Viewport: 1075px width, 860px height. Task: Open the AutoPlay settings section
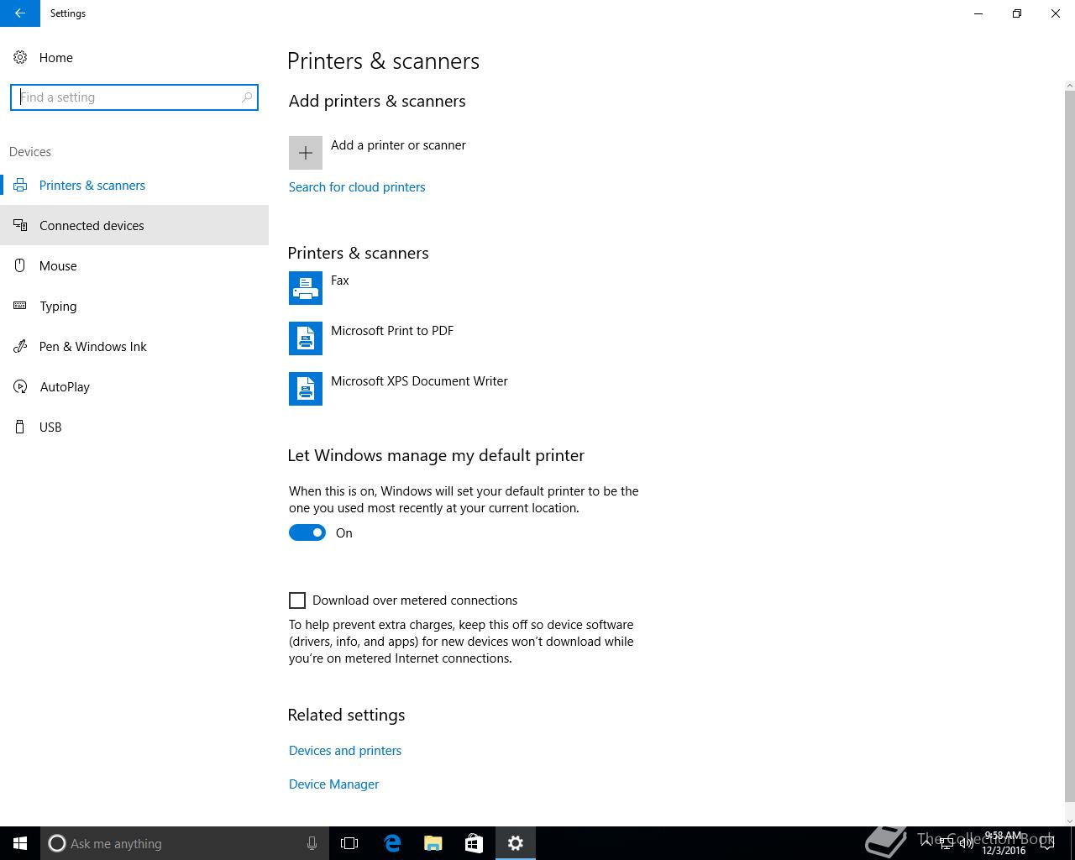pos(134,387)
